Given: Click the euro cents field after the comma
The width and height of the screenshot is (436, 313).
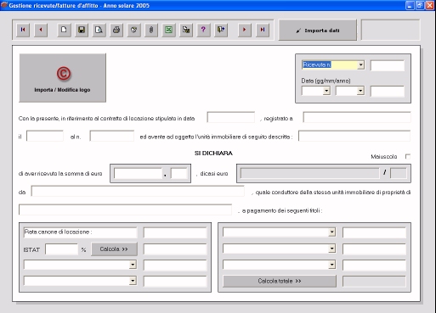Looking at the screenshot, I should coord(179,173).
